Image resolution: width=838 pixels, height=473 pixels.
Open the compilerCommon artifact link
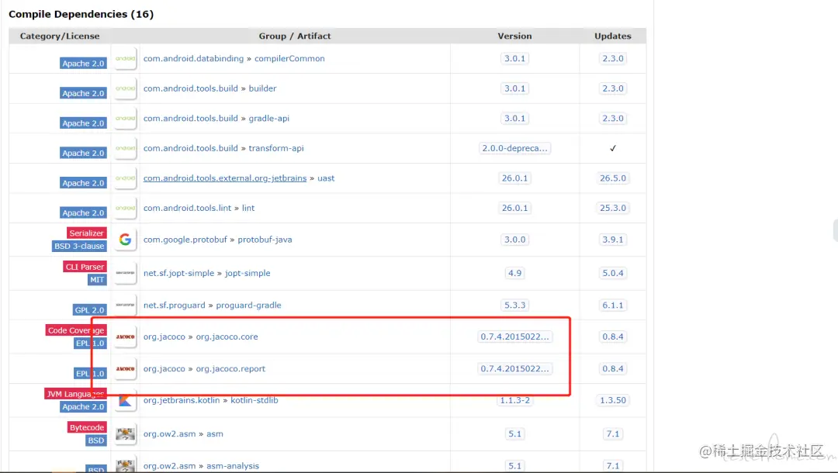pyautogui.click(x=289, y=58)
